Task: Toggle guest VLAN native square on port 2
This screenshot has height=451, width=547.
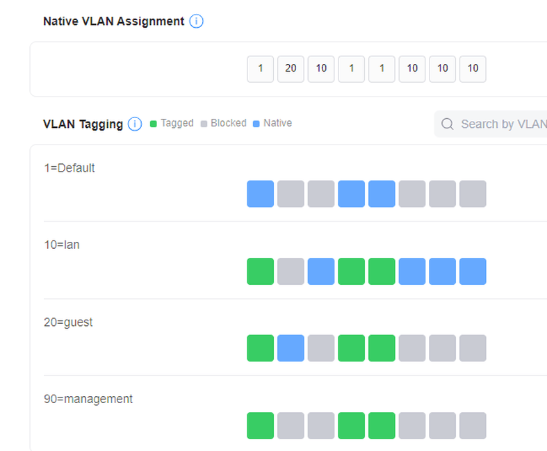Action: 291,348
